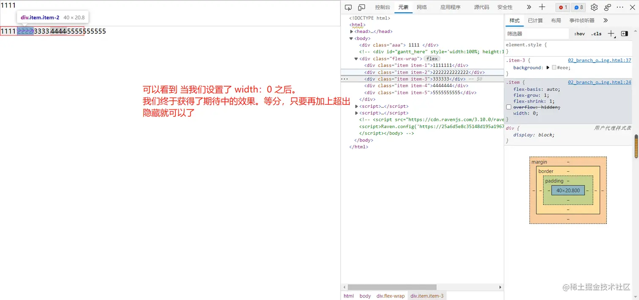This screenshot has width=639, height=300.
Task: Uncheck the overflow: hidden declaration
Action: [509, 106]
